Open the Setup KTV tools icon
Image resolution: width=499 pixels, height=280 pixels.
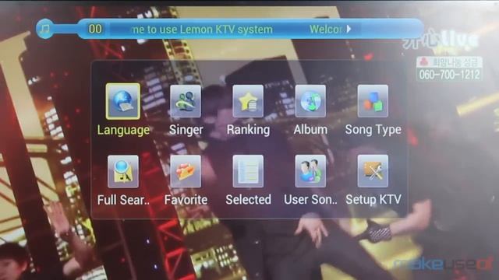pos(373,171)
